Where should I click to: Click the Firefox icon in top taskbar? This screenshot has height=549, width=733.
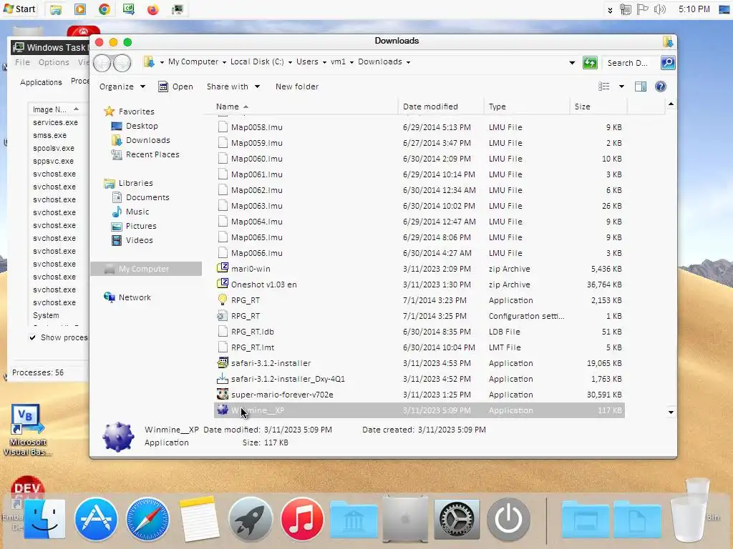153,9
